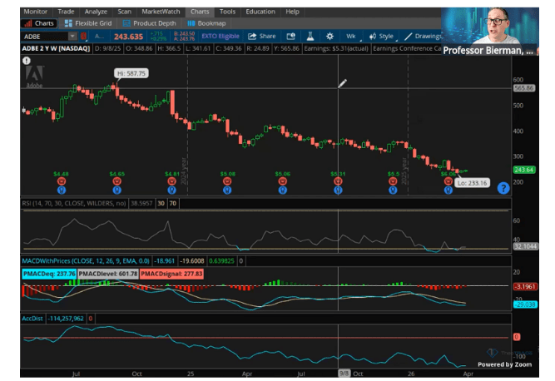Screen dimensions: 555x381
Task: Click the AccDist study label
Action: pyautogui.click(x=32, y=319)
